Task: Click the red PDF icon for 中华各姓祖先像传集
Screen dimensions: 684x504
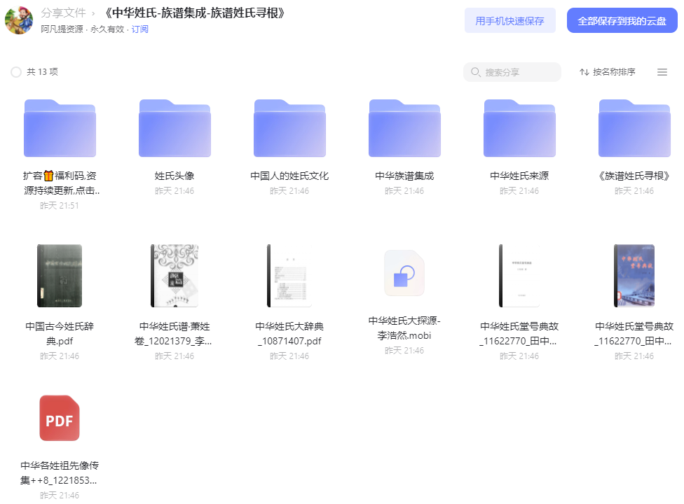Action: (60, 418)
